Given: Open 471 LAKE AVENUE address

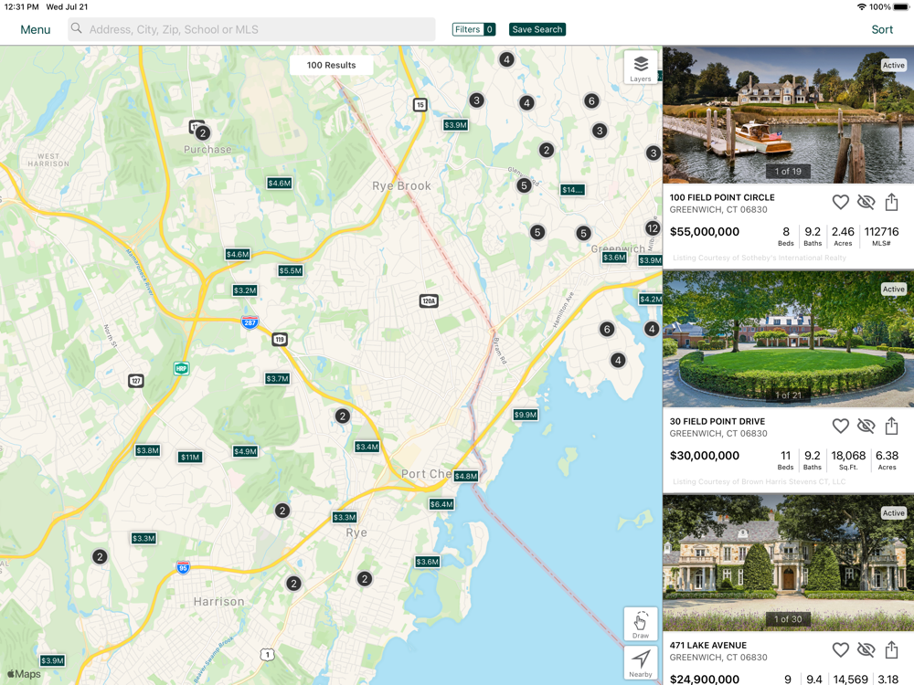Looking at the screenshot, I should tap(707, 645).
